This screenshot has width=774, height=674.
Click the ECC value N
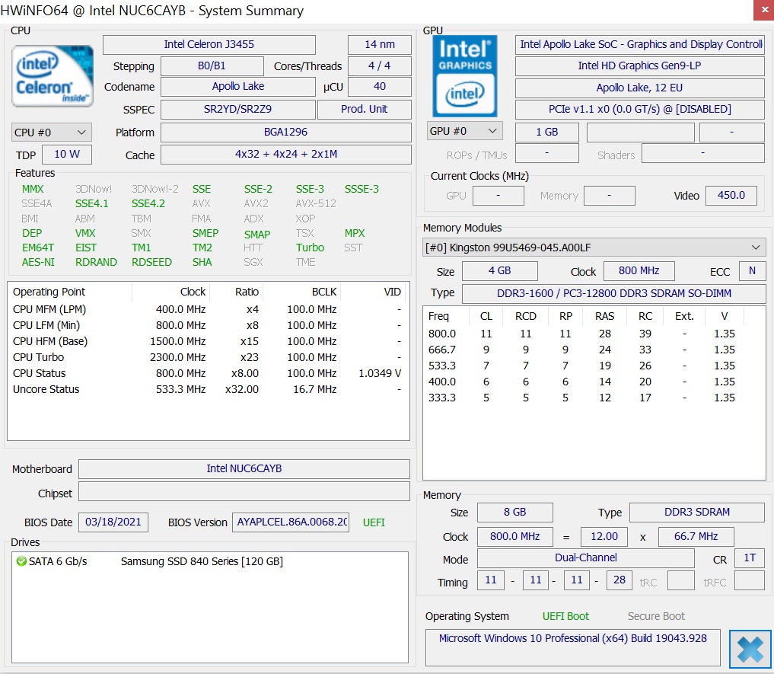pyautogui.click(x=752, y=271)
